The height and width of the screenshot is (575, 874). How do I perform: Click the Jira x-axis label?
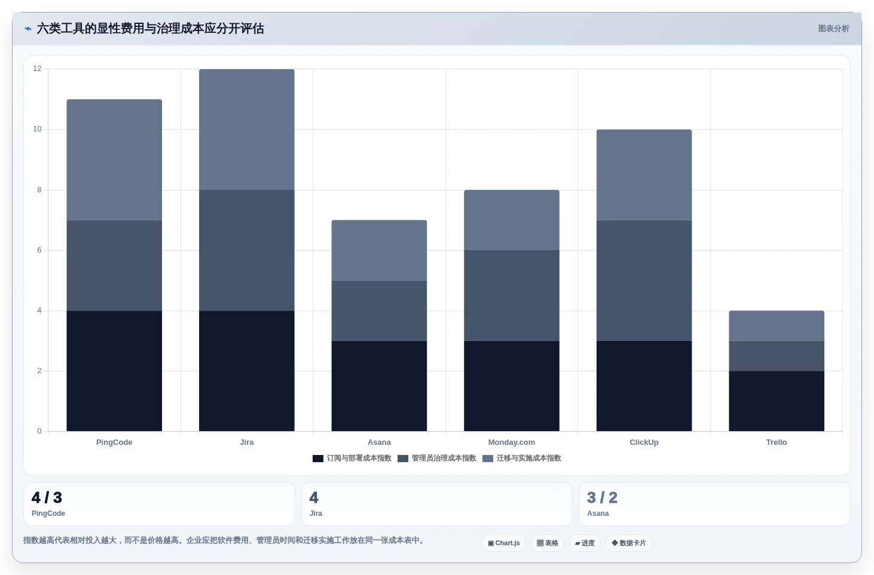[x=247, y=442]
